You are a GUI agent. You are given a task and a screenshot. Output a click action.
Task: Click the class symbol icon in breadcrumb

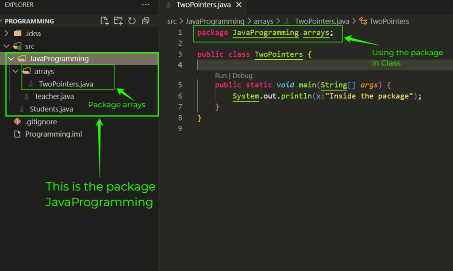363,21
